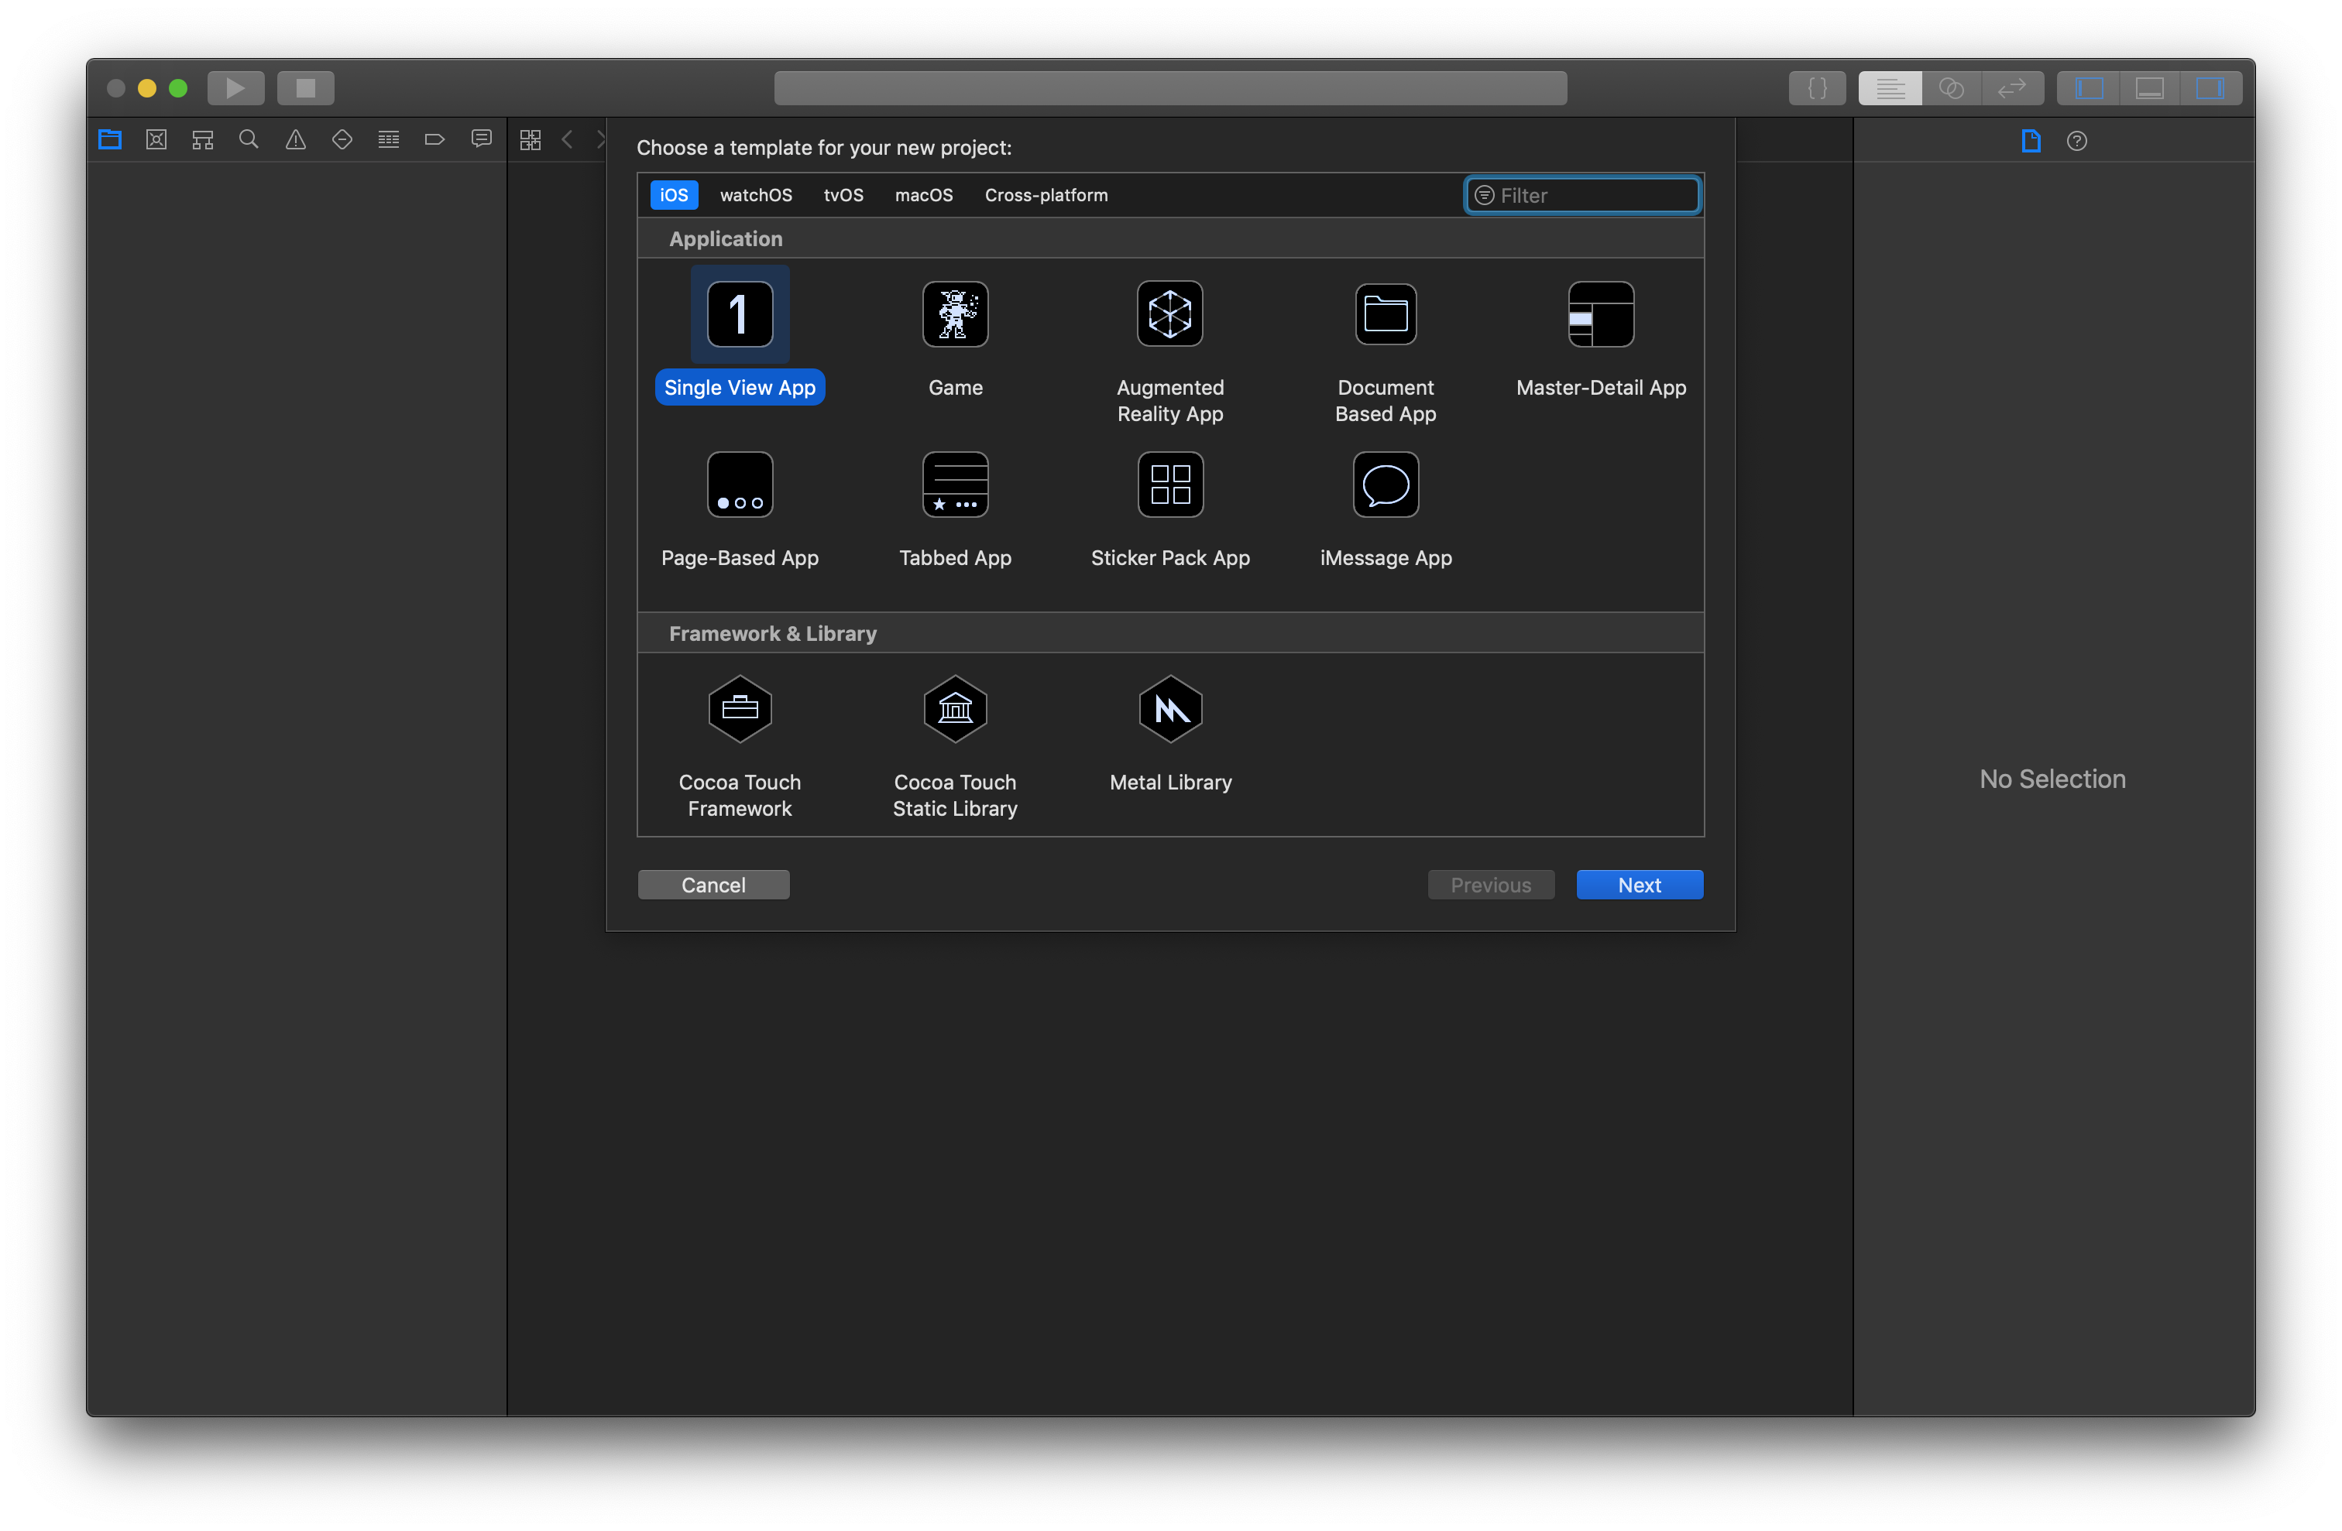Click the Cancel button
The height and width of the screenshot is (1531, 2342).
tap(713, 884)
